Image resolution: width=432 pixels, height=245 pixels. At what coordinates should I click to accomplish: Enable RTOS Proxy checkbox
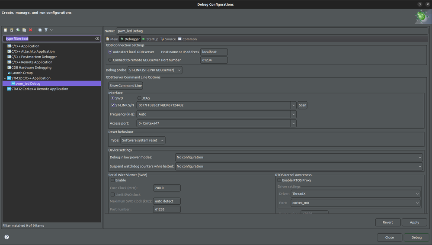pos(279,180)
